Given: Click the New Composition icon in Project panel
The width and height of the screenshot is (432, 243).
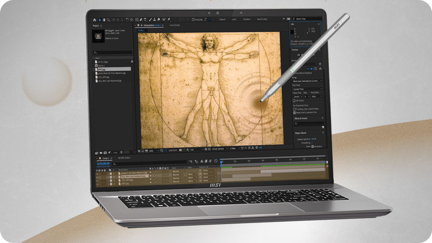Looking at the screenshot, I should (x=105, y=153).
